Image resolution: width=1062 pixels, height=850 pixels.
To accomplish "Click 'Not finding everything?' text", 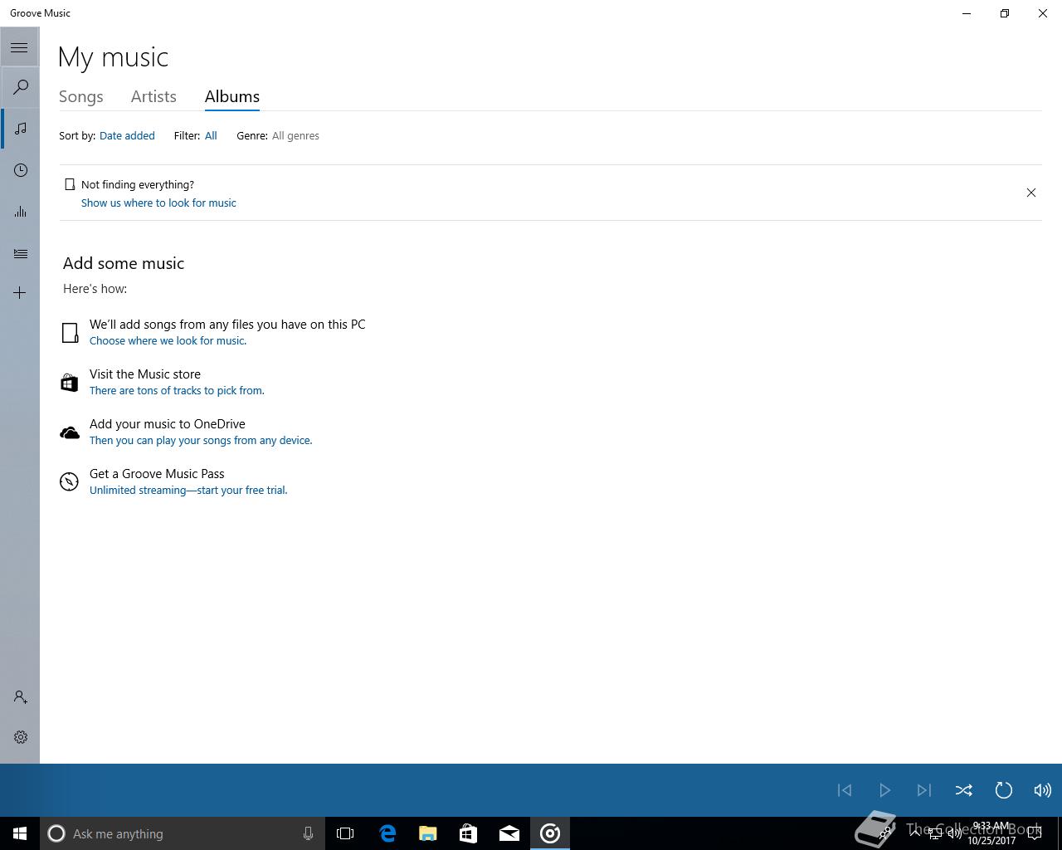I will pos(138,184).
